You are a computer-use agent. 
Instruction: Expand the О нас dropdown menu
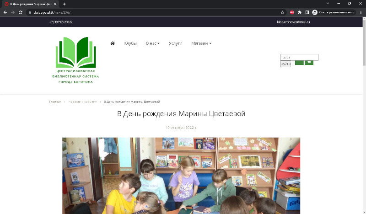[152, 43]
